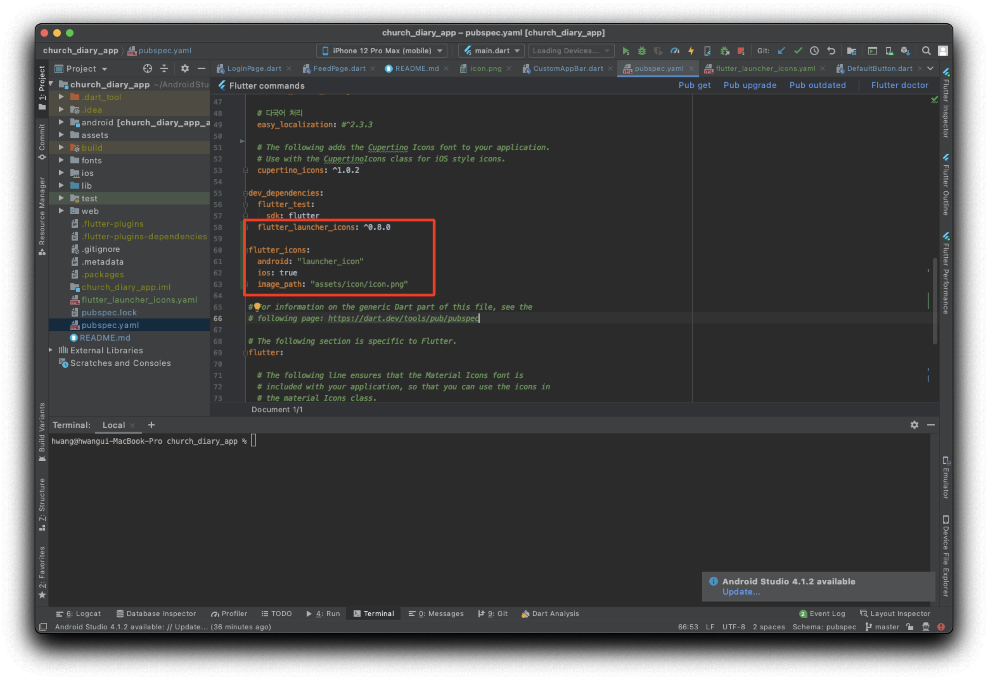Click the green Run app button

pos(625,51)
